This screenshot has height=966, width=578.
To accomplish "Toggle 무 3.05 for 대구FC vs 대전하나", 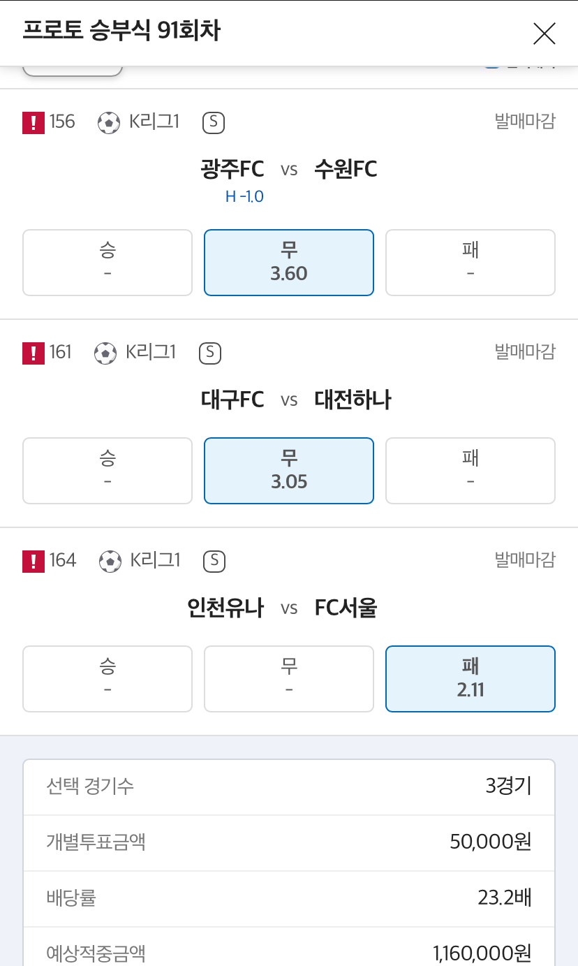I will click(x=289, y=471).
